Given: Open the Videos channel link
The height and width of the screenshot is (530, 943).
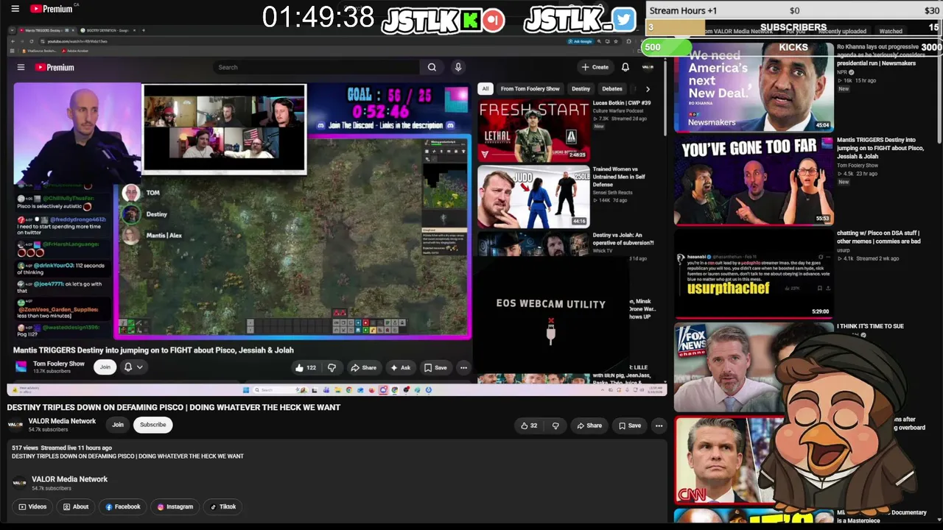Looking at the screenshot, I should point(33,506).
